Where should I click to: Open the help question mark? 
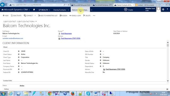point(167,9)
